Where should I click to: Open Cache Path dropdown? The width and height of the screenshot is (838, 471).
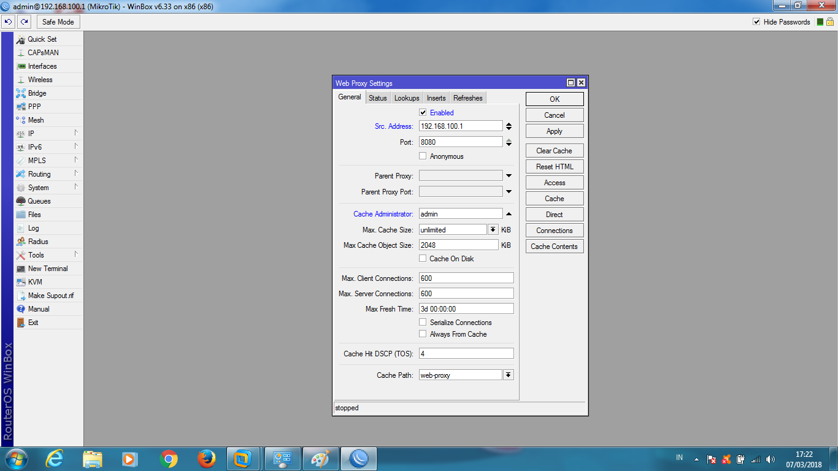(509, 375)
